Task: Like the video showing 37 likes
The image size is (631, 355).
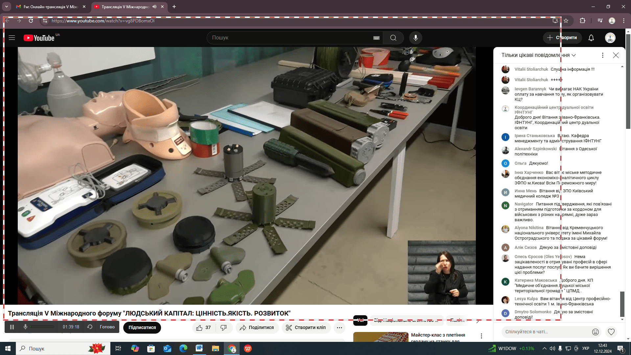Action: point(204,328)
